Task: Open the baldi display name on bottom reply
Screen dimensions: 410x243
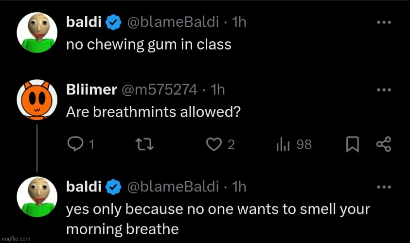Action: click(x=84, y=187)
